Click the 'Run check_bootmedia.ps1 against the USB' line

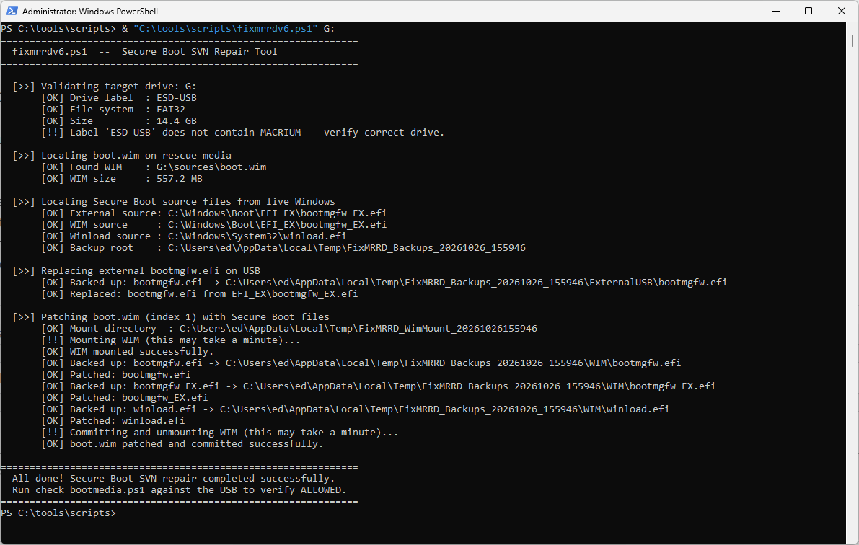[180, 489]
